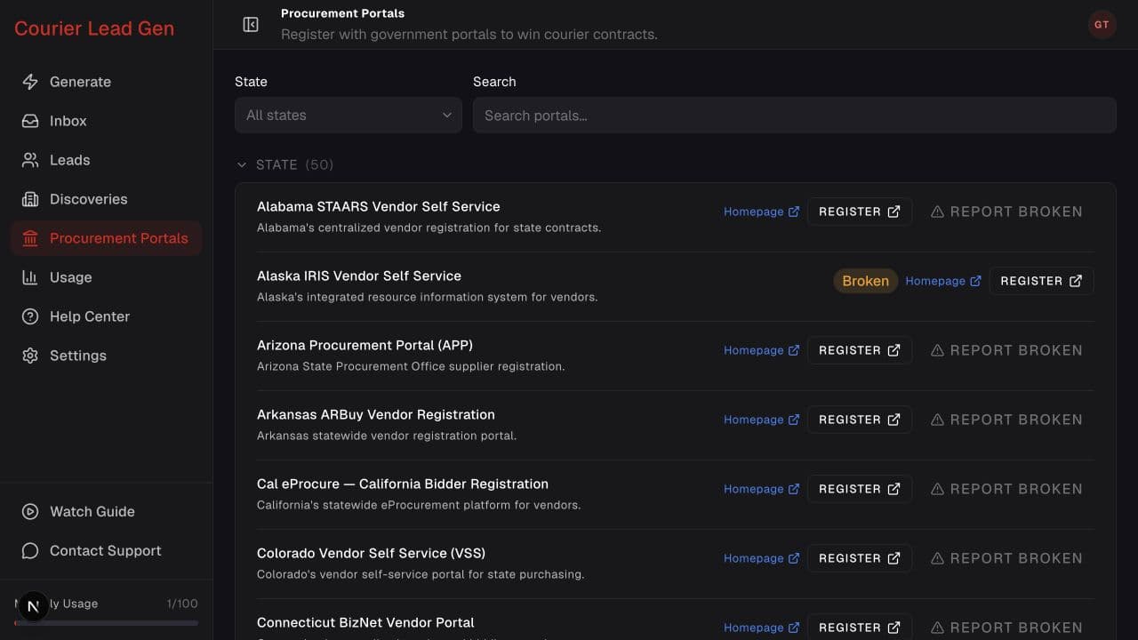This screenshot has height=640, width=1138.
Task: Open Watch Guide
Action: tap(107, 512)
